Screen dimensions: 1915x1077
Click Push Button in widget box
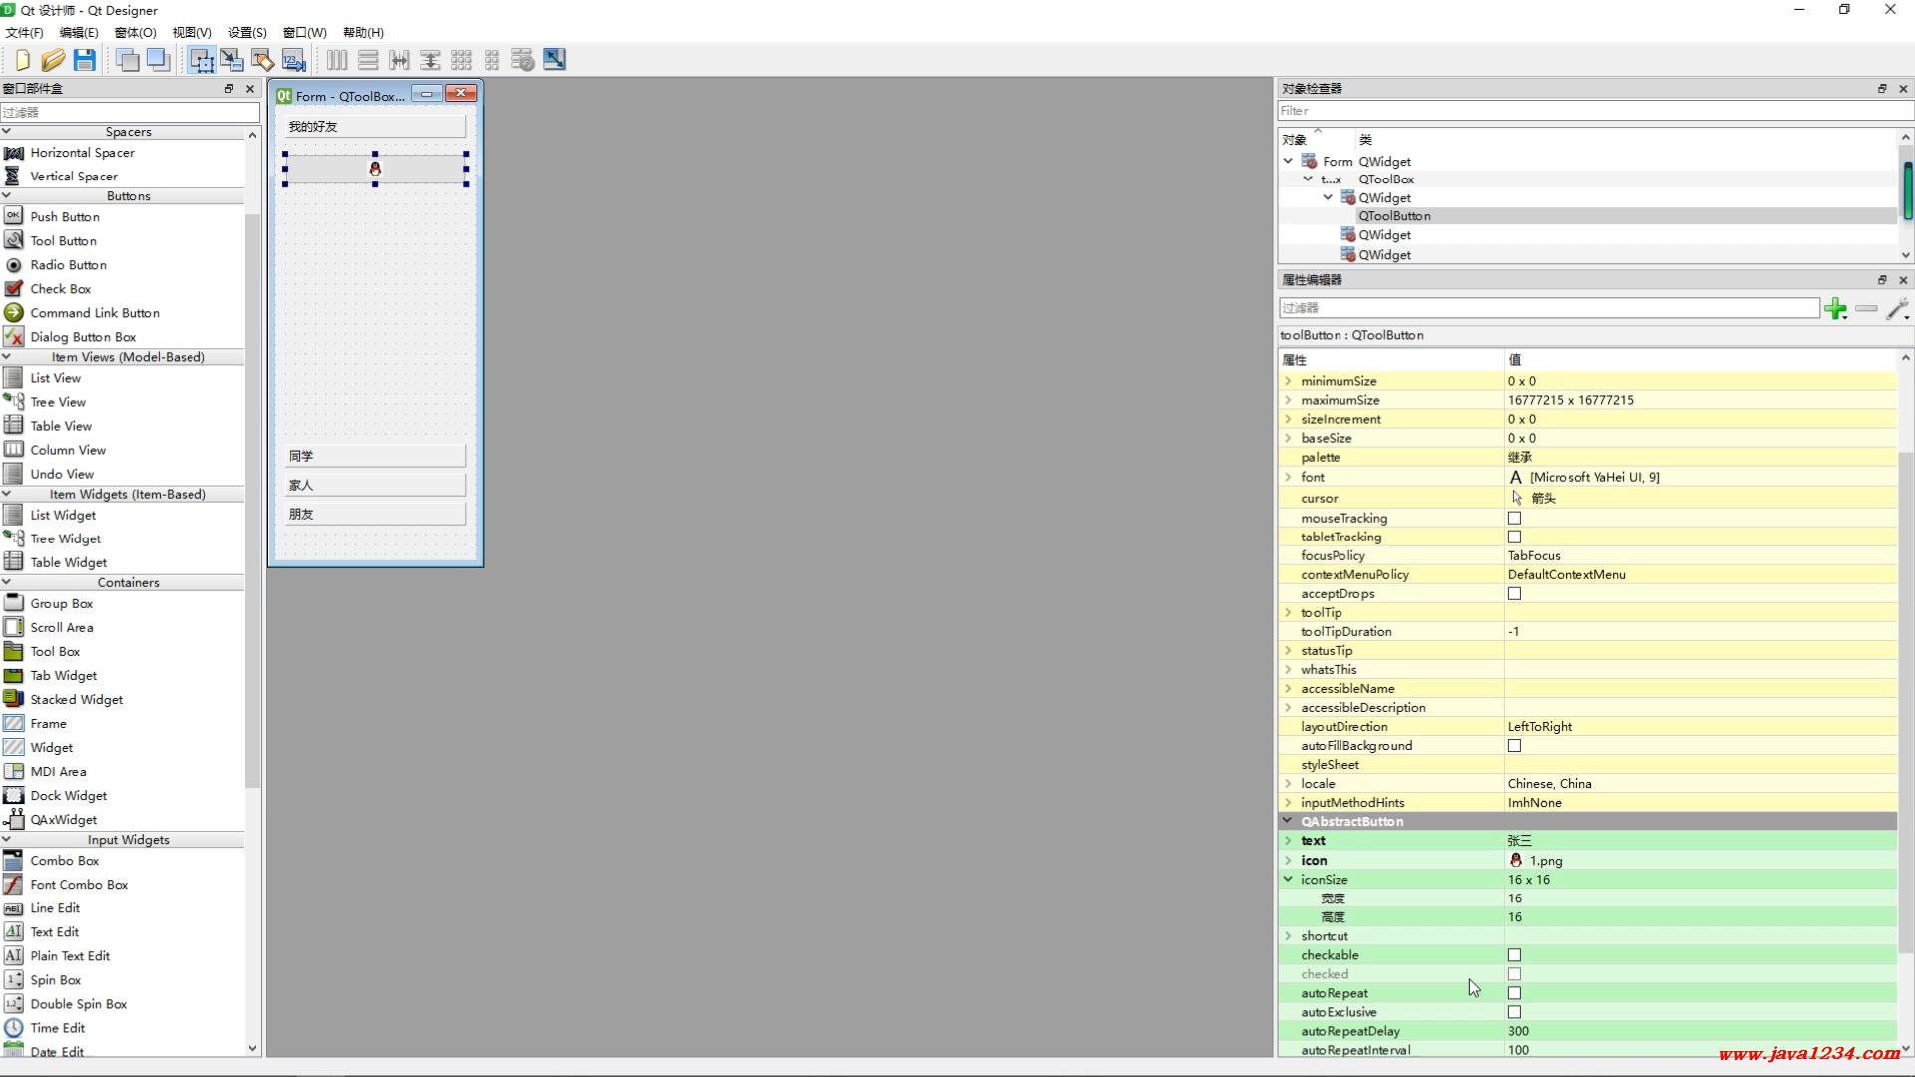pyautogui.click(x=64, y=217)
